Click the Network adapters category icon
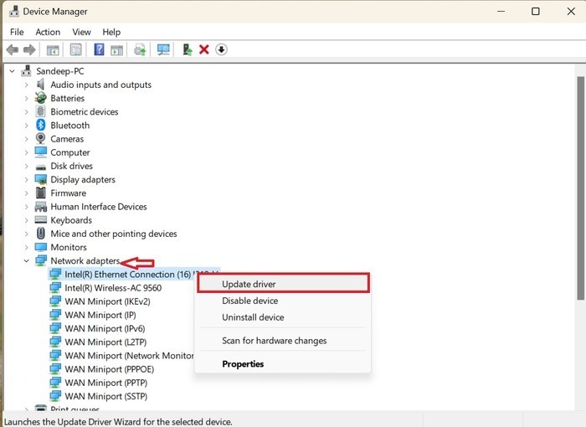 [x=41, y=260]
